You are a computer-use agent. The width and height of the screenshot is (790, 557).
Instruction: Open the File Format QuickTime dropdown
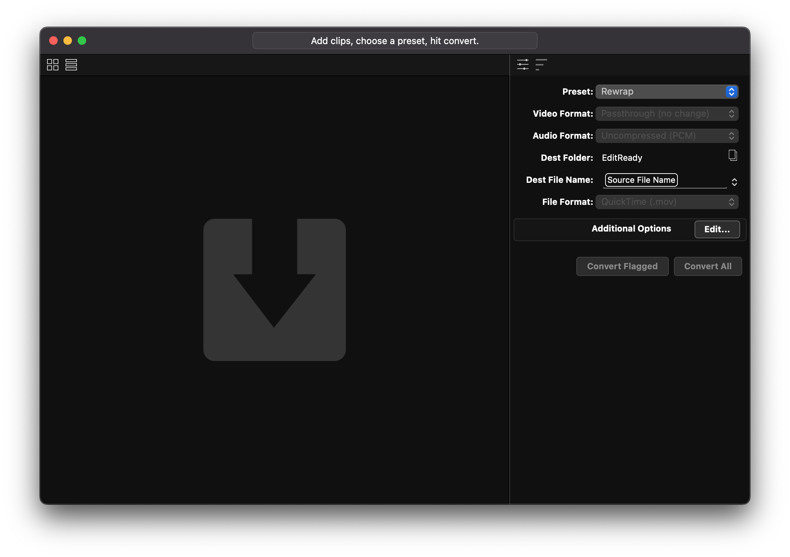pos(666,202)
